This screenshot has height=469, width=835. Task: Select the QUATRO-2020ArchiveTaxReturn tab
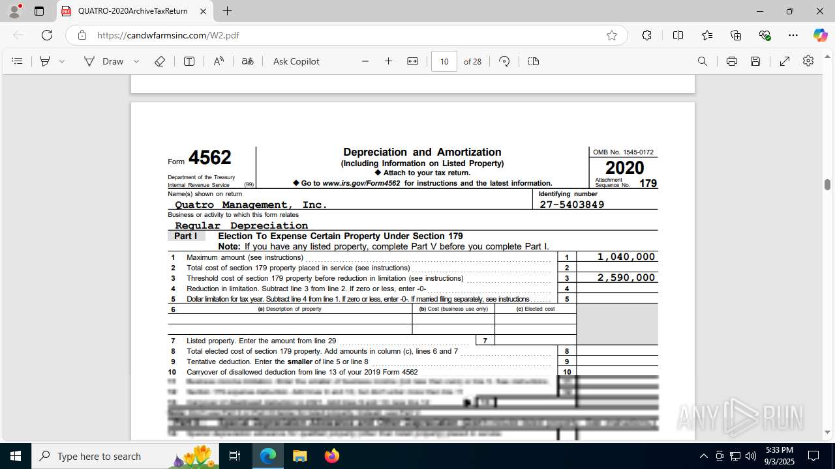coord(135,11)
